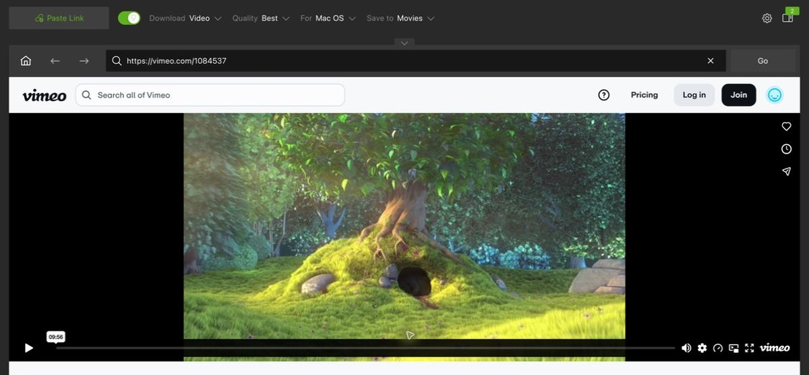Open the Quality Best dropdown
This screenshot has height=375, width=809.
pos(261,18)
